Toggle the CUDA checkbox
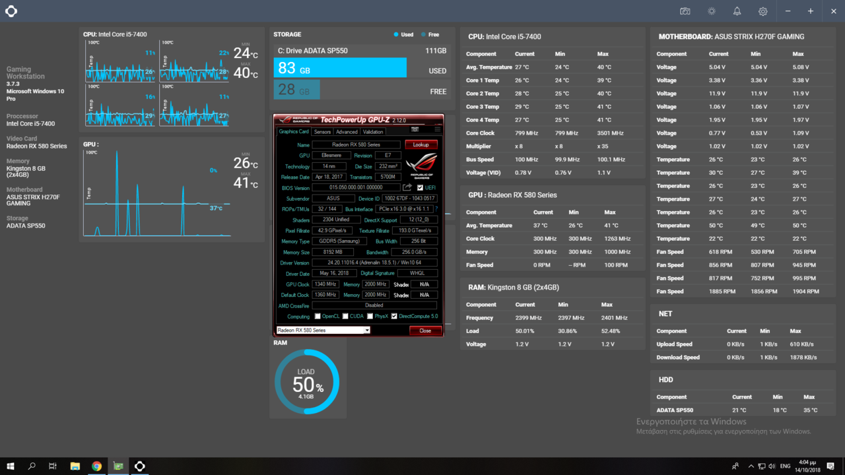 [x=345, y=316]
